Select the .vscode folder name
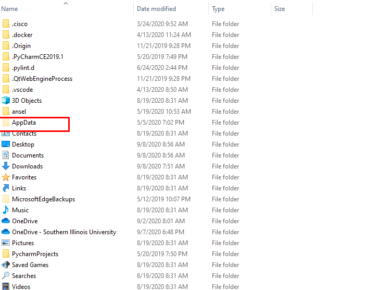379x290 pixels. click(x=22, y=90)
